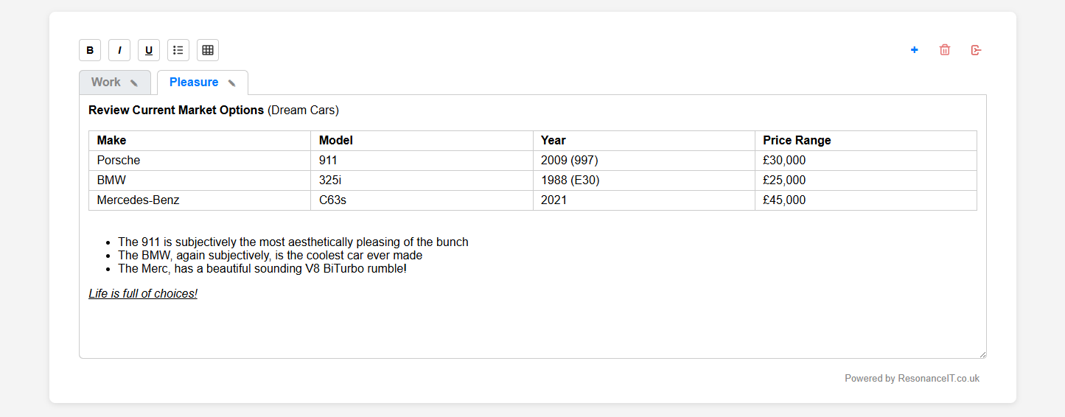1065x417 pixels.
Task: Click the red logout icon
Action: (977, 50)
